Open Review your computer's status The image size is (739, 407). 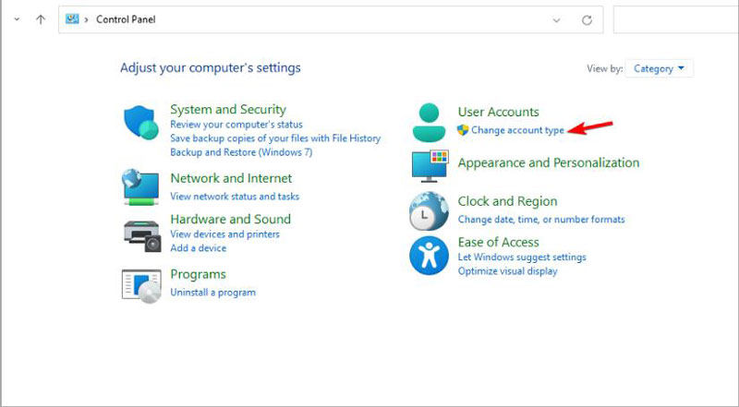236,125
